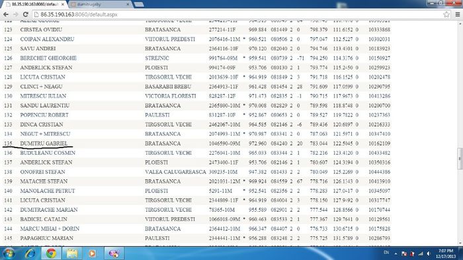463x260 pixels.
Task: Select VICTORIA FLORESTI club cell
Action: click(x=171, y=96)
